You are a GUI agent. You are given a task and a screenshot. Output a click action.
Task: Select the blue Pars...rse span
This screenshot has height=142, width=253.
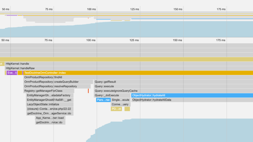coord(103,100)
